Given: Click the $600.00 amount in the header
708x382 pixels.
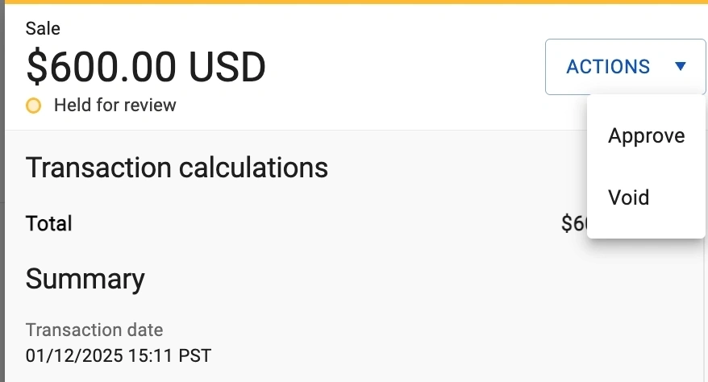Looking at the screenshot, I should pos(102,68).
